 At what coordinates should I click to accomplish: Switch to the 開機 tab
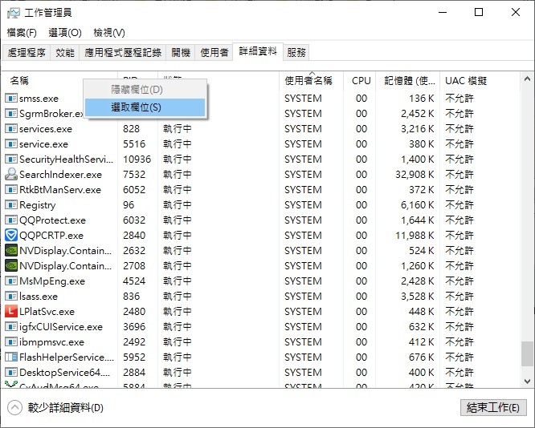pyautogui.click(x=181, y=52)
